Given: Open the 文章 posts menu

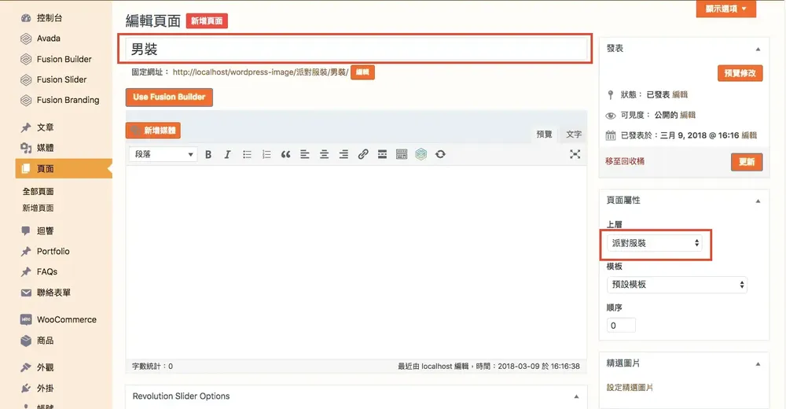Looking at the screenshot, I should coord(45,127).
